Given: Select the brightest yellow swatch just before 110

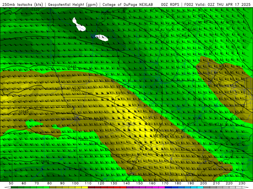Looking at the screenshot, I should [x=85, y=187].
